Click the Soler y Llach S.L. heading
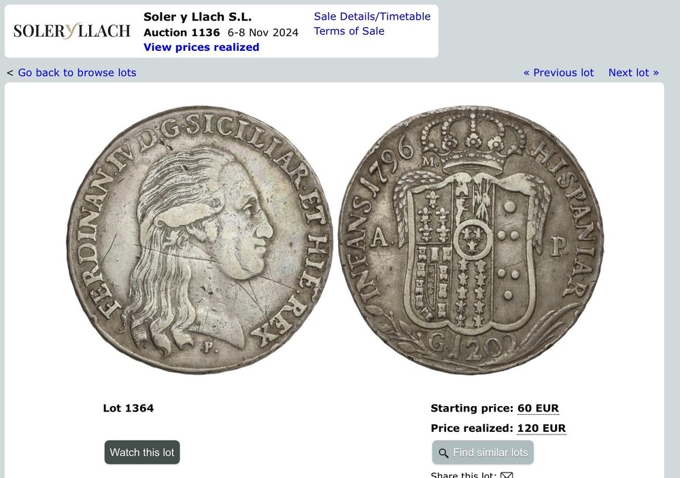Image resolution: width=680 pixels, height=478 pixels. [x=198, y=17]
